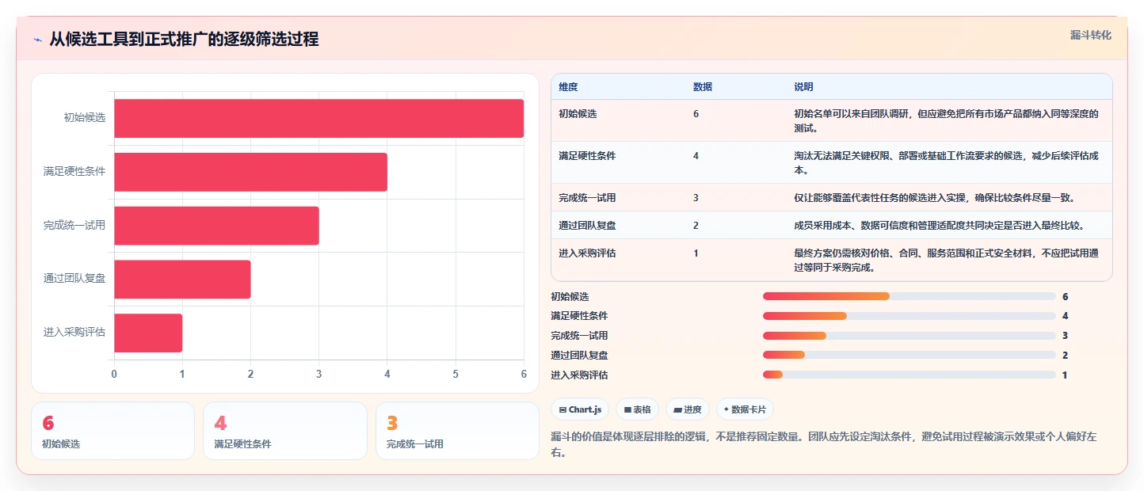Viewport: 1144px width, 491px height.
Task: Click the 维度 column header
Action: pos(568,87)
